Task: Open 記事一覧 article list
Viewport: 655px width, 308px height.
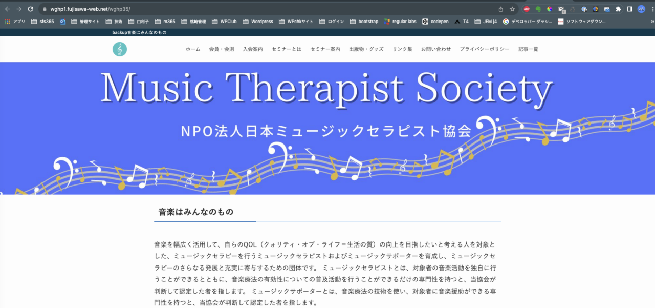Action: click(x=528, y=49)
